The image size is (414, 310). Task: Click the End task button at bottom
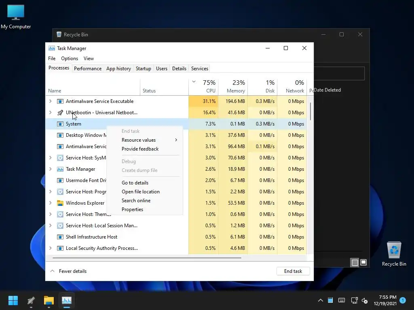(x=293, y=271)
